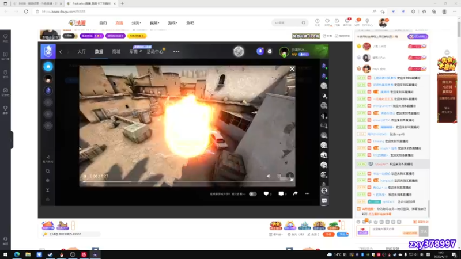461x259 pixels.
Task: Click the Douyu user profile avatar
Action: pos(383,22)
